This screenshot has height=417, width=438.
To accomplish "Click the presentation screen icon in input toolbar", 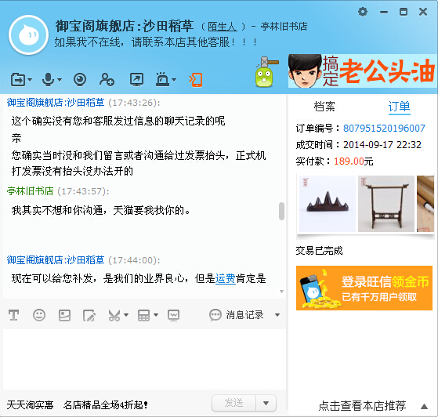I will [x=173, y=315].
